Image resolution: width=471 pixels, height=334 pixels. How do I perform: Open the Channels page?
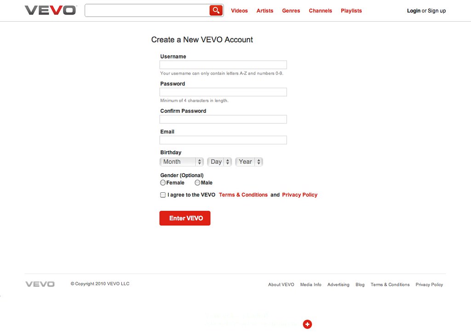point(320,11)
